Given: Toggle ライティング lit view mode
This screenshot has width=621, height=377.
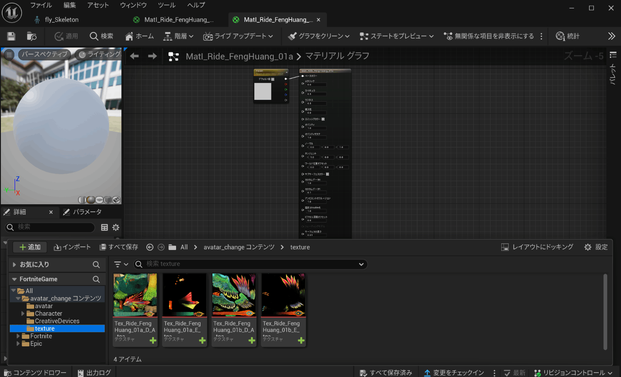Looking at the screenshot, I should [98, 54].
